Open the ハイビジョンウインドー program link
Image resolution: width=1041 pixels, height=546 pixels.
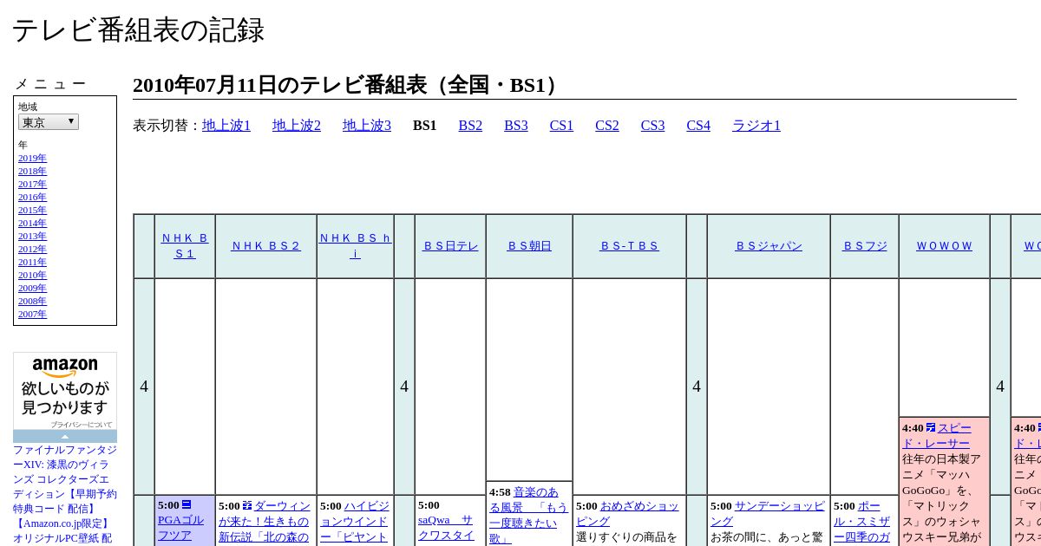tap(354, 521)
